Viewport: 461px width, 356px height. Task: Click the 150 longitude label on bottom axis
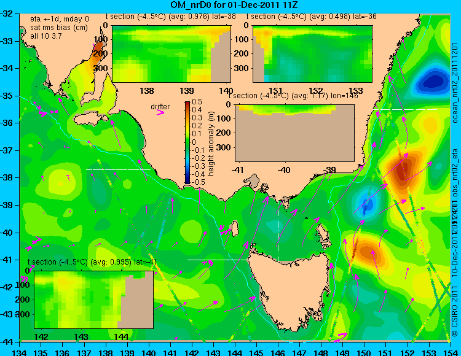364,352
